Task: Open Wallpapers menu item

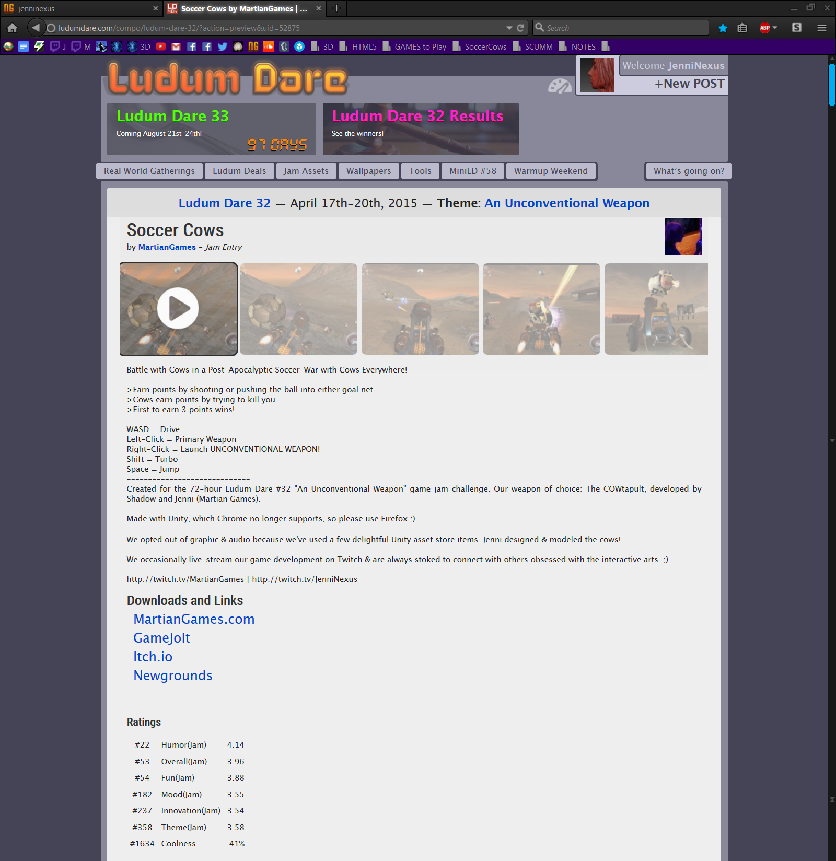Action: tap(368, 171)
